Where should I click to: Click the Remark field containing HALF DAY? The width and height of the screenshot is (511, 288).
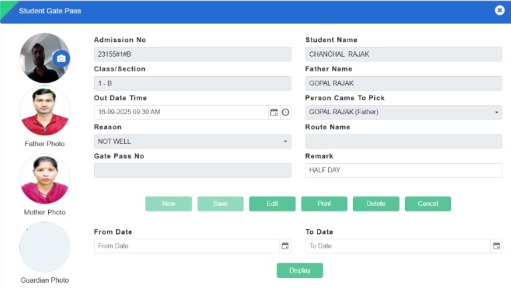coord(403,171)
